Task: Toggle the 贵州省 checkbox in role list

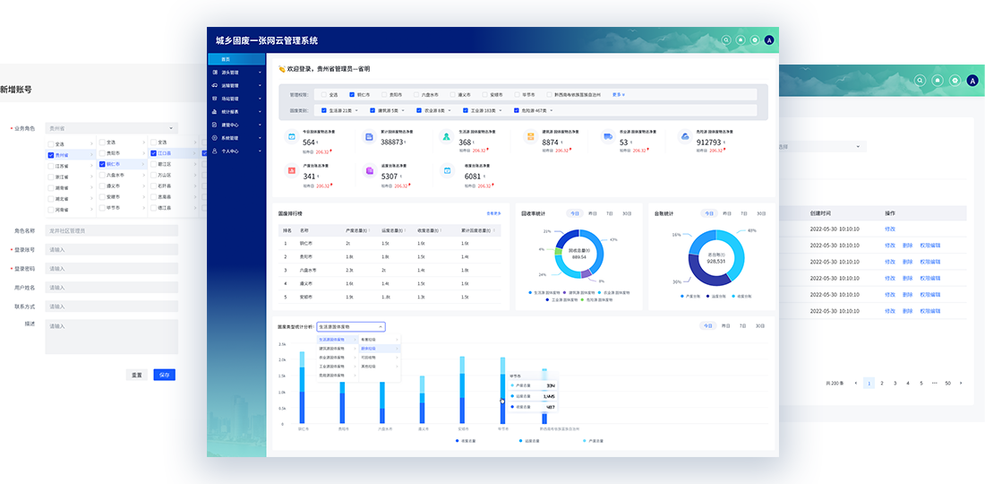Action: 51,155
